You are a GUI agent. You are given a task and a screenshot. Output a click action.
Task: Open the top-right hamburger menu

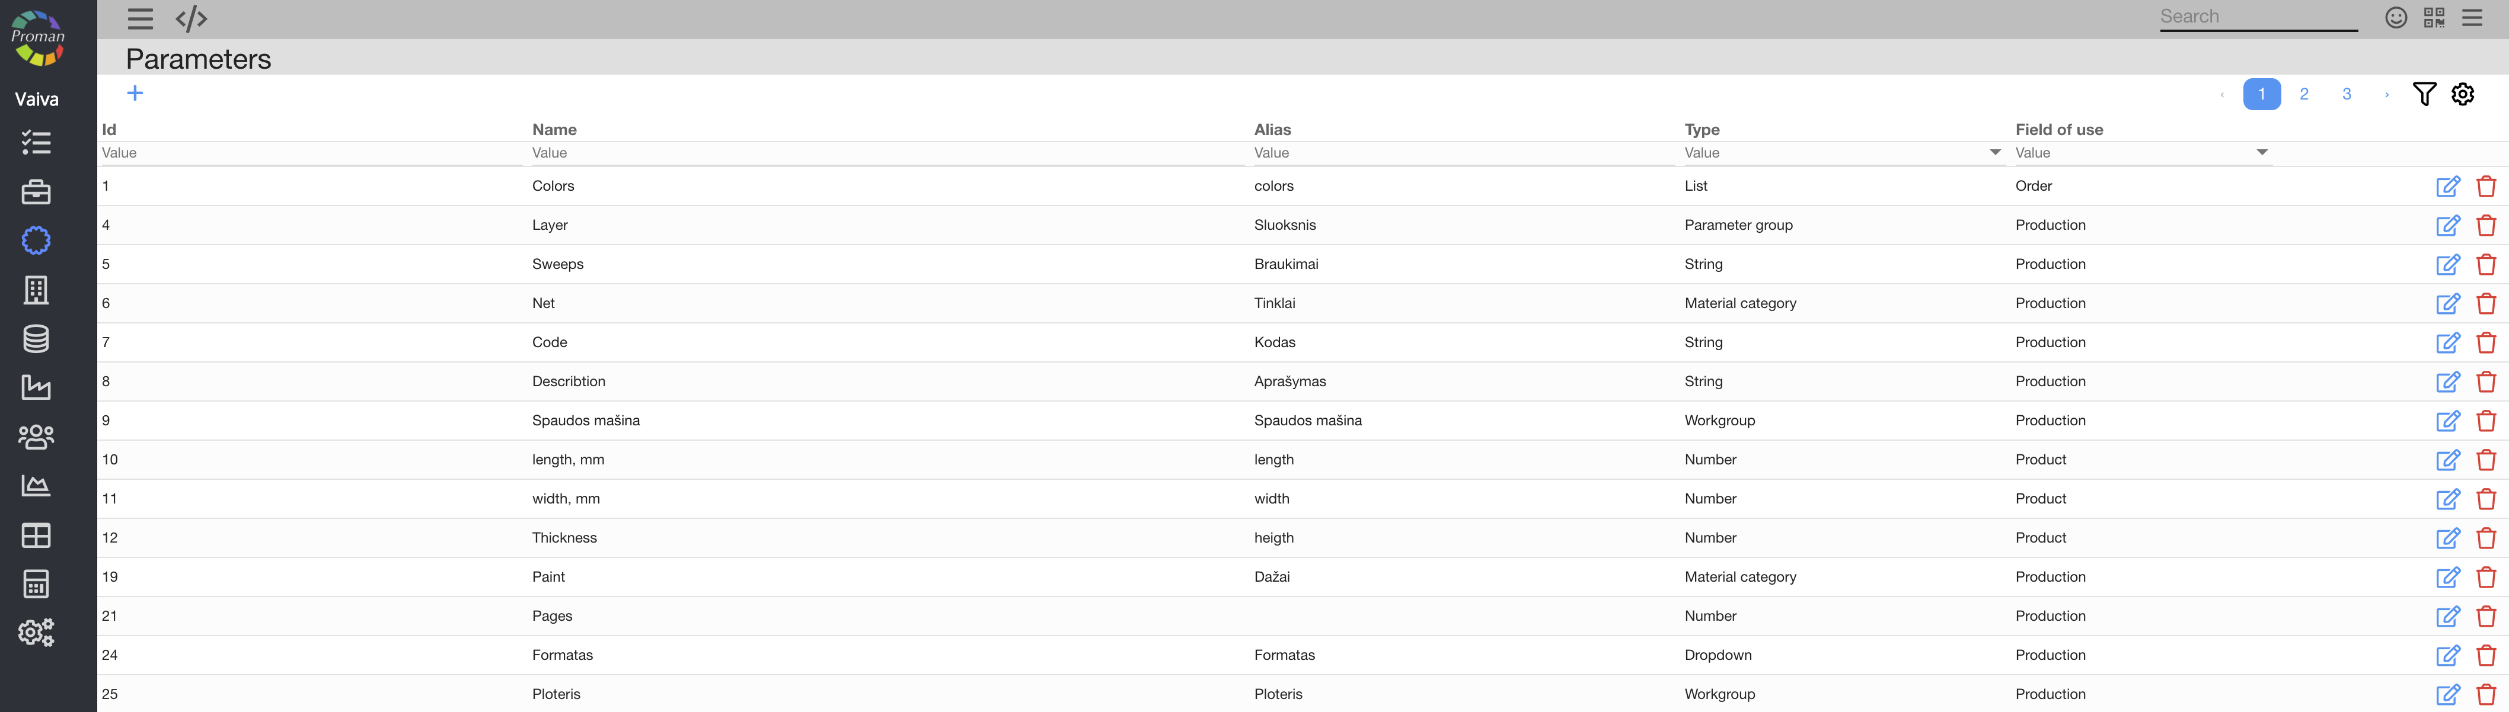tap(2472, 18)
